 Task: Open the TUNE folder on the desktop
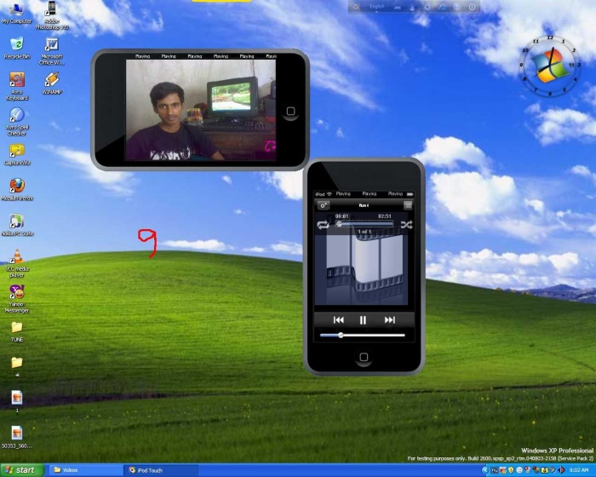tap(17, 331)
